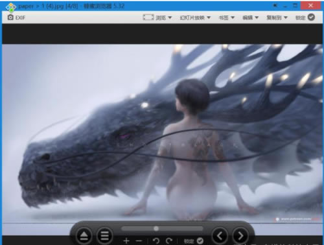
Task: Expand the 幻灯片放映 slideshow dropdown
Action: point(195,17)
